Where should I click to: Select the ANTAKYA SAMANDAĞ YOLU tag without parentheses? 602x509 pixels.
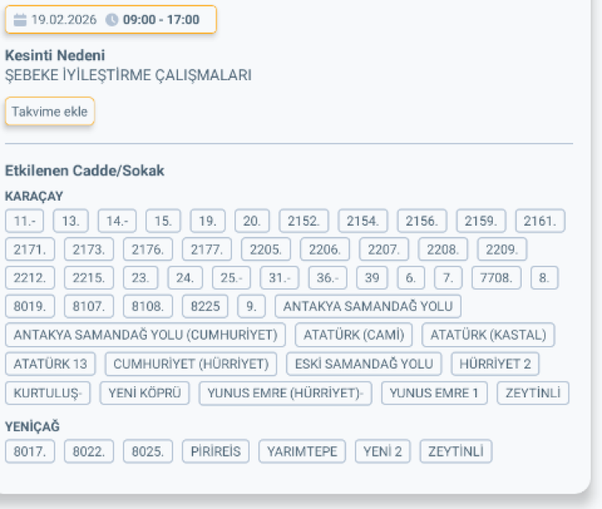(x=368, y=306)
